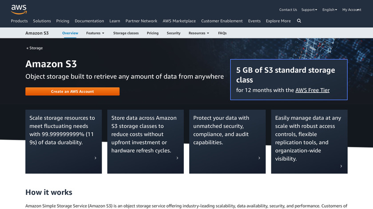Go to Pricing in top navigation

click(x=63, y=21)
